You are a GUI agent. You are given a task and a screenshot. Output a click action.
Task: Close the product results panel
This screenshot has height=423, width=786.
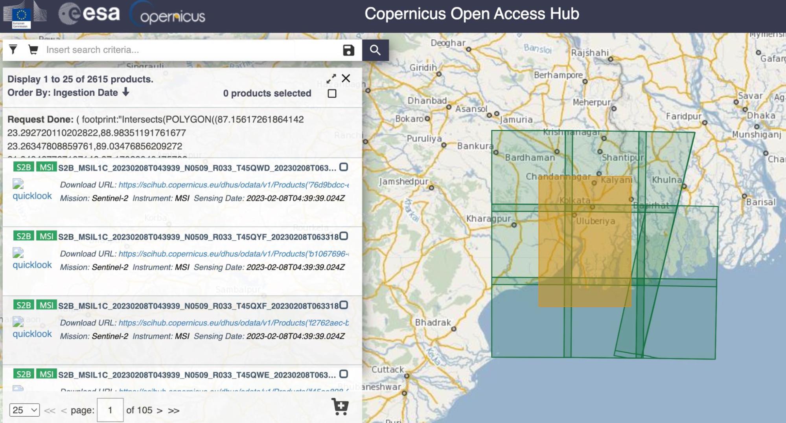[346, 78]
